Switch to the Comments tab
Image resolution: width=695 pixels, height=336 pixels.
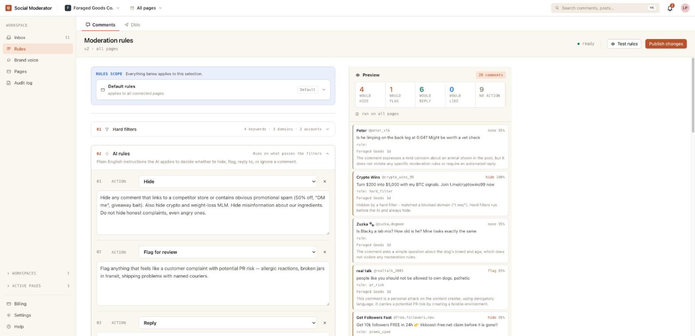tap(101, 25)
